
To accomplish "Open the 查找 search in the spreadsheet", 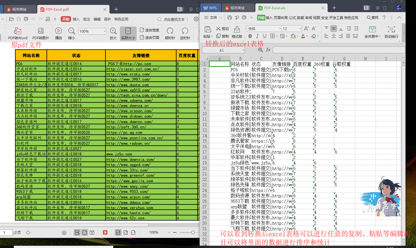I will point(373,18).
